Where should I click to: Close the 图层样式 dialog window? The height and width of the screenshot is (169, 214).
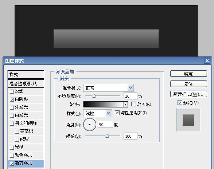coord(207,60)
